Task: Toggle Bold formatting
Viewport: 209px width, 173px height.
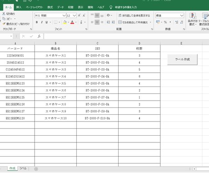Action: point(37,22)
